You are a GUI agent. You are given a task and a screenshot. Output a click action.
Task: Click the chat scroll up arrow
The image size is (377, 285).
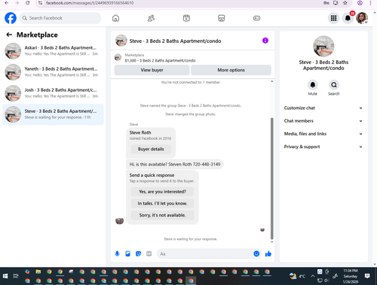[x=271, y=81]
